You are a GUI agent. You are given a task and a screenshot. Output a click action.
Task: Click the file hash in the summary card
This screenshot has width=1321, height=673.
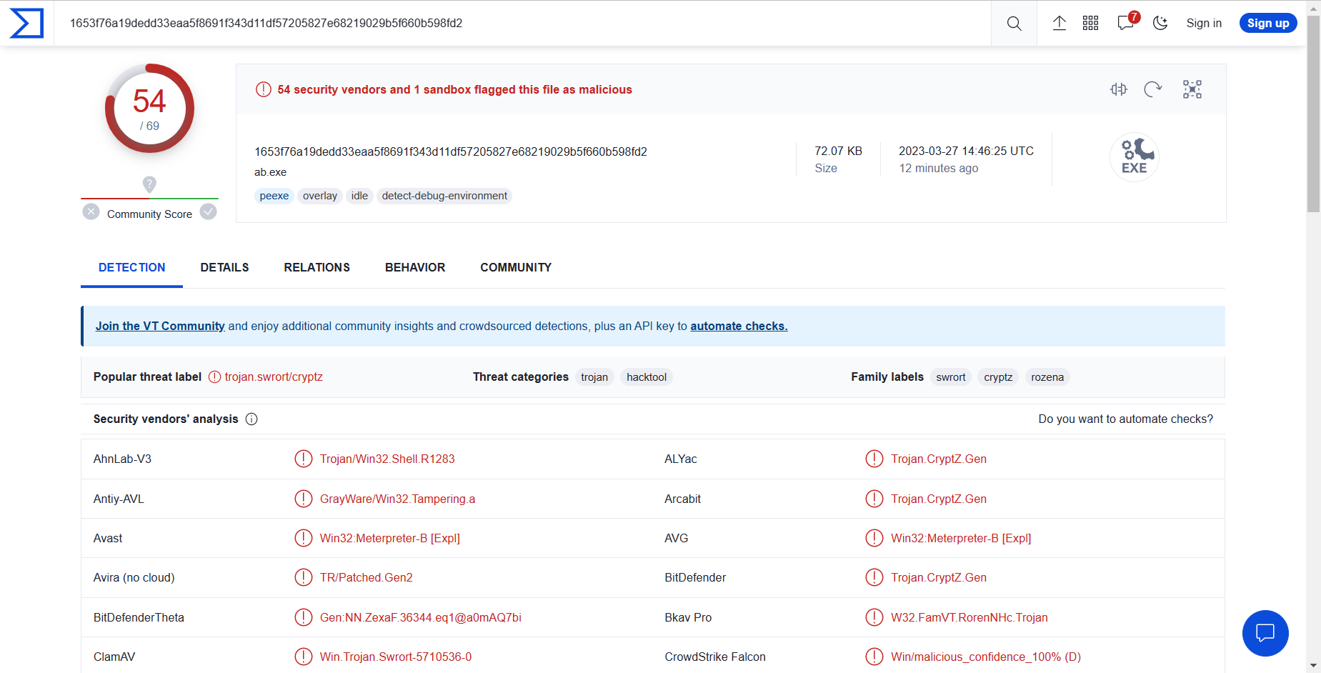pos(451,151)
